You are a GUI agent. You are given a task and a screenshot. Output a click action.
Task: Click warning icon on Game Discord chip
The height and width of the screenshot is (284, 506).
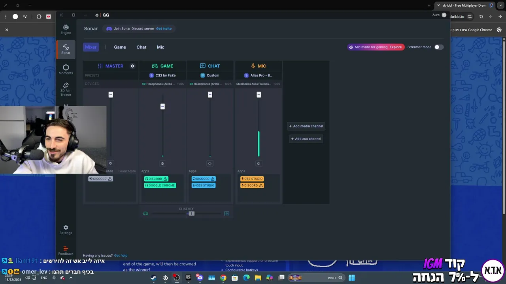(x=165, y=179)
